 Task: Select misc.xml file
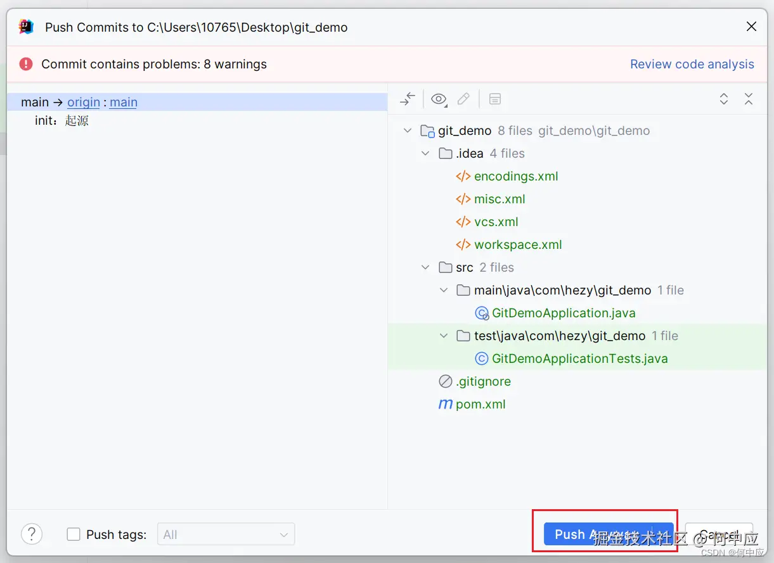pos(500,199)
